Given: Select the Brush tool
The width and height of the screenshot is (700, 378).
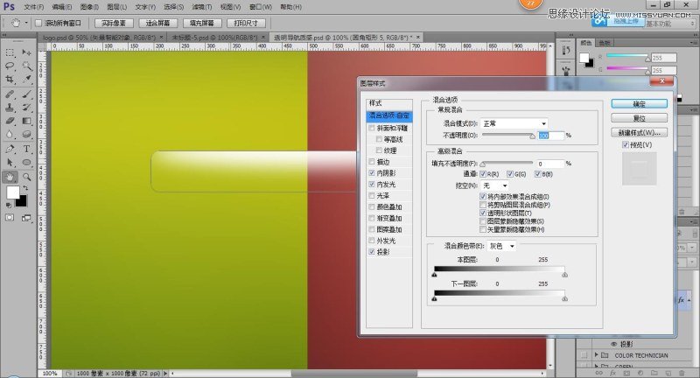Looking at the screenshot, I should pyautogui.click(x=26, y=94).
